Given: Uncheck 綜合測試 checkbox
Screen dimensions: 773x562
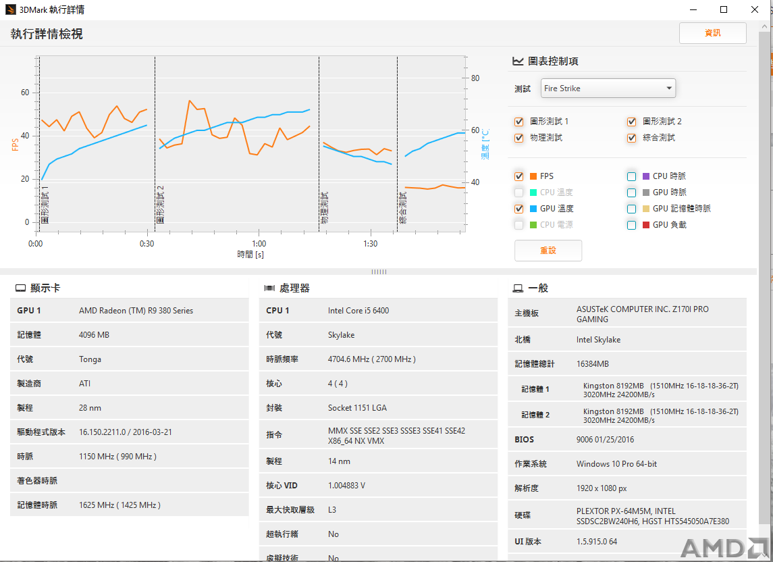Looking at the screenshot, I should (631, 138).
